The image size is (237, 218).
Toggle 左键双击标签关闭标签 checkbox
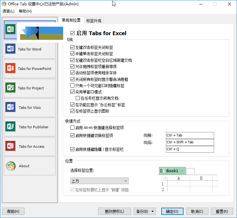click(72, 47)
